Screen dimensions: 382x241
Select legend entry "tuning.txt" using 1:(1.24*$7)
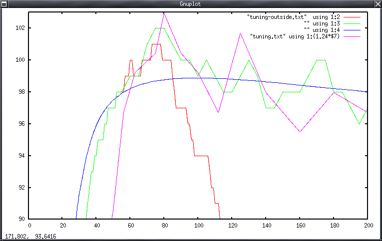click(x=295, y=36)
